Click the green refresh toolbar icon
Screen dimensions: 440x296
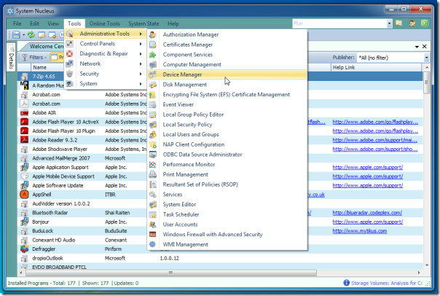click(x=31, y=35)
